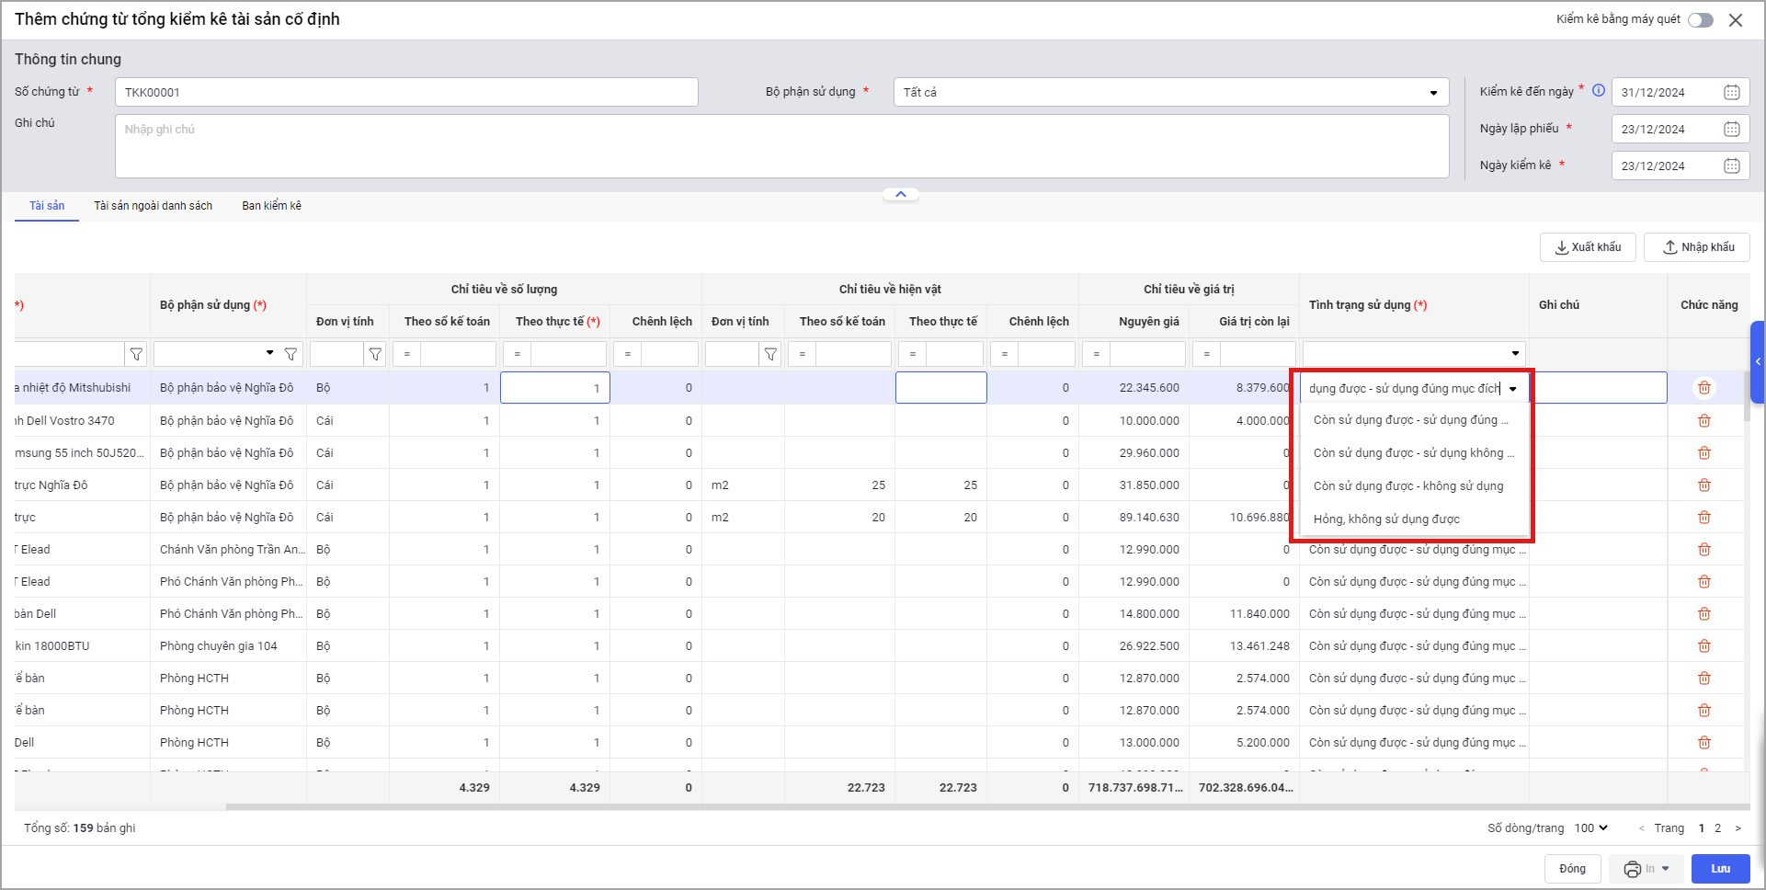Delete the Mitshubishi asset row
The height and width of the screenshot is (890, 1766).
coord(1703,388)
